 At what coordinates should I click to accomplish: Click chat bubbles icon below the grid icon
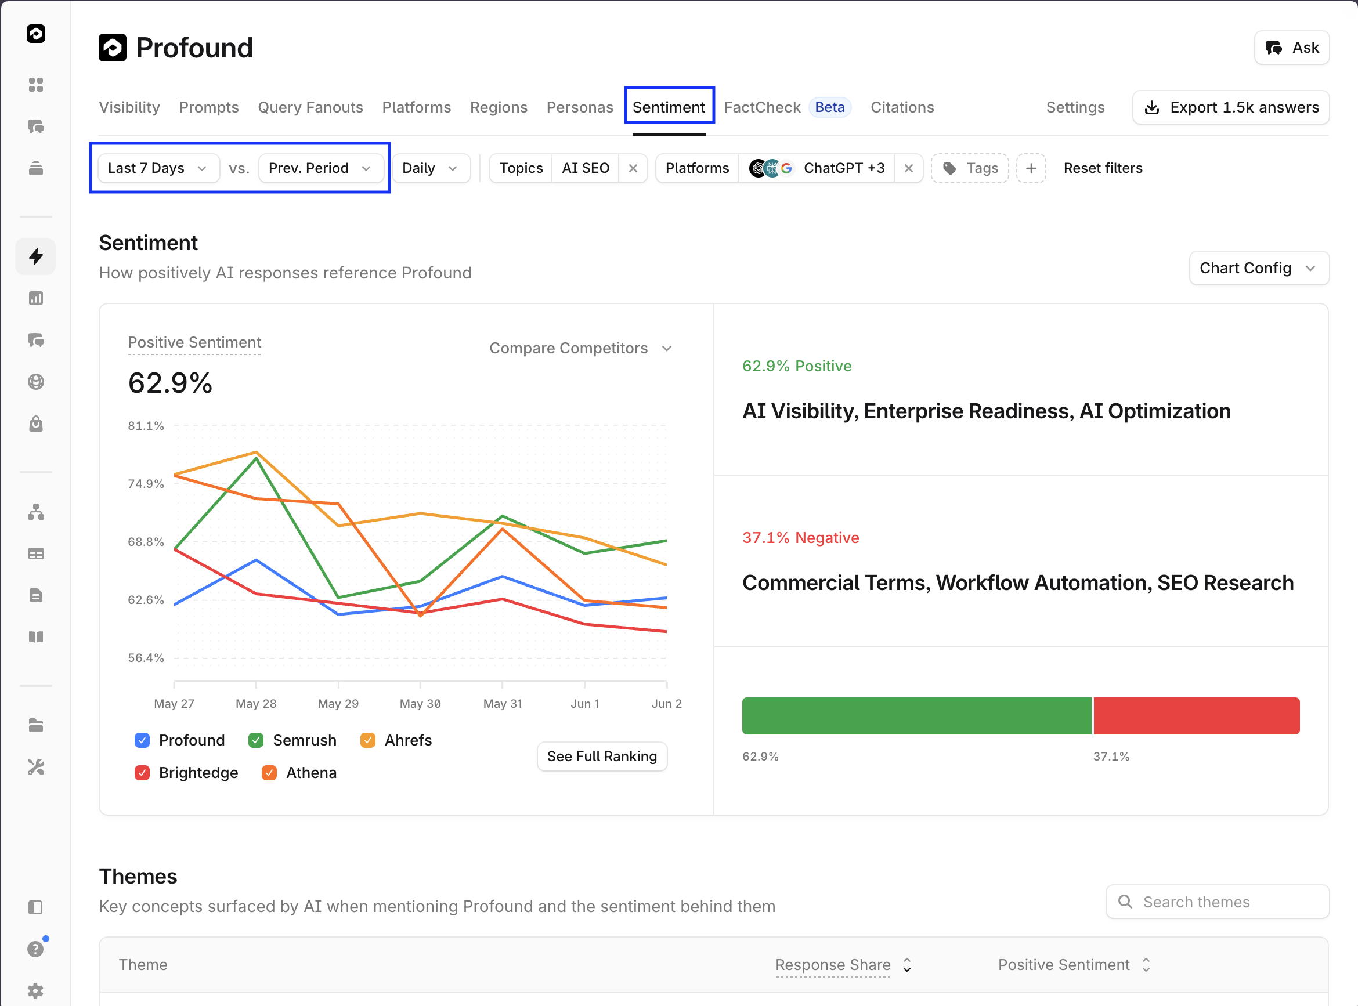tap(36, 126)
